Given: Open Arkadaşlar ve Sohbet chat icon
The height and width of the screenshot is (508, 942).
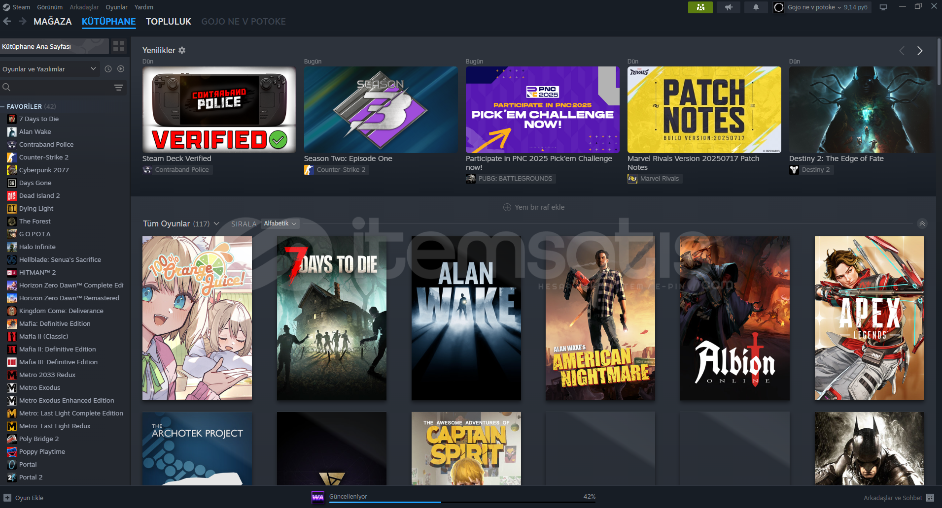Looking at the screenshot, I should coord(930,498).
